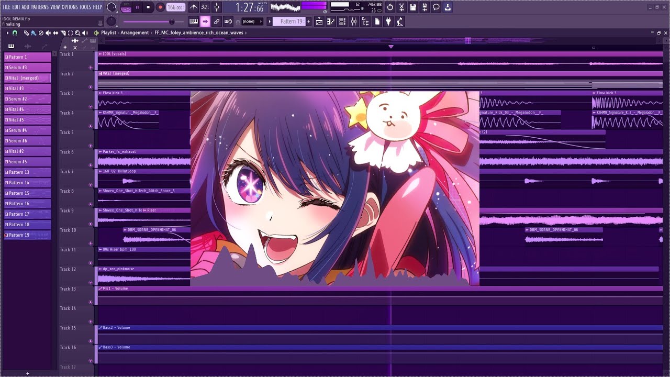Open the playlist view icon
Image resolution: width=670 pixels, height=377 pixels.
tap(319, 21)
